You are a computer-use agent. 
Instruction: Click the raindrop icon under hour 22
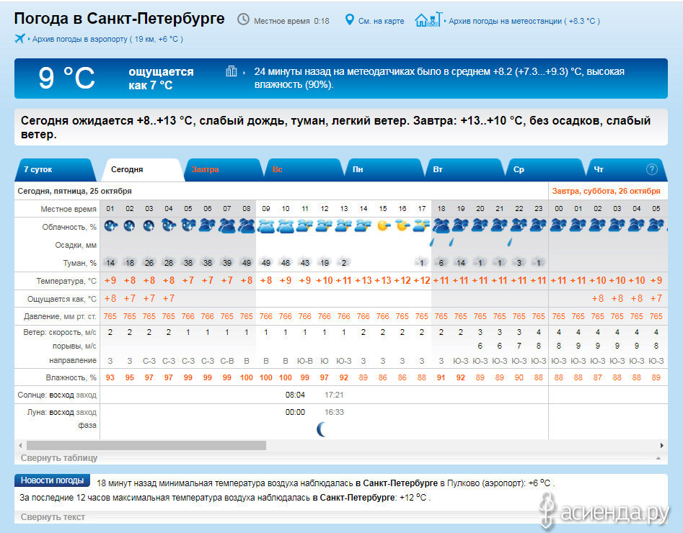[x=509, y=241]
